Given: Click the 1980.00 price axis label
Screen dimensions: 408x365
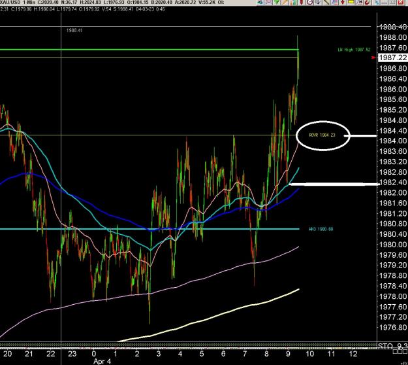Looking at the screenshot, I should coord(393,245).
